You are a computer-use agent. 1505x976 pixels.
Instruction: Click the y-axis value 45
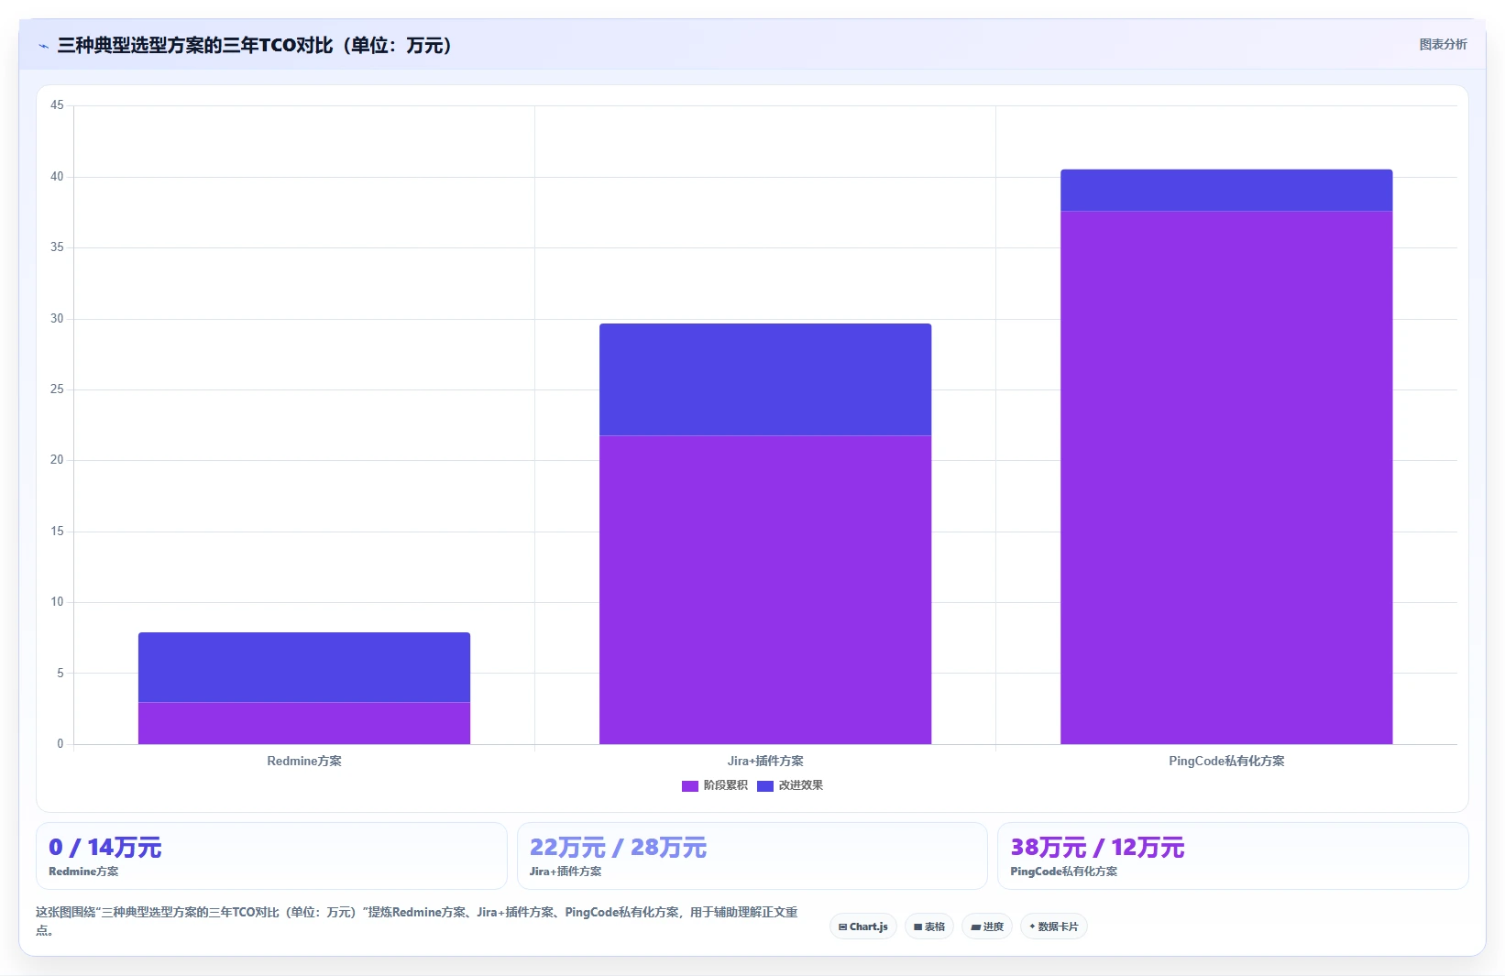[x=57, y=105]
